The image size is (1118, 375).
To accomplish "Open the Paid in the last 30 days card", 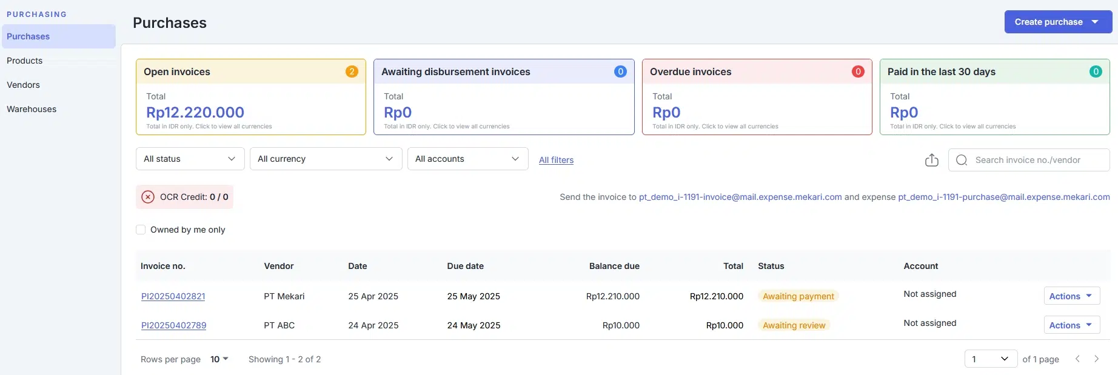I will point(995,97).
